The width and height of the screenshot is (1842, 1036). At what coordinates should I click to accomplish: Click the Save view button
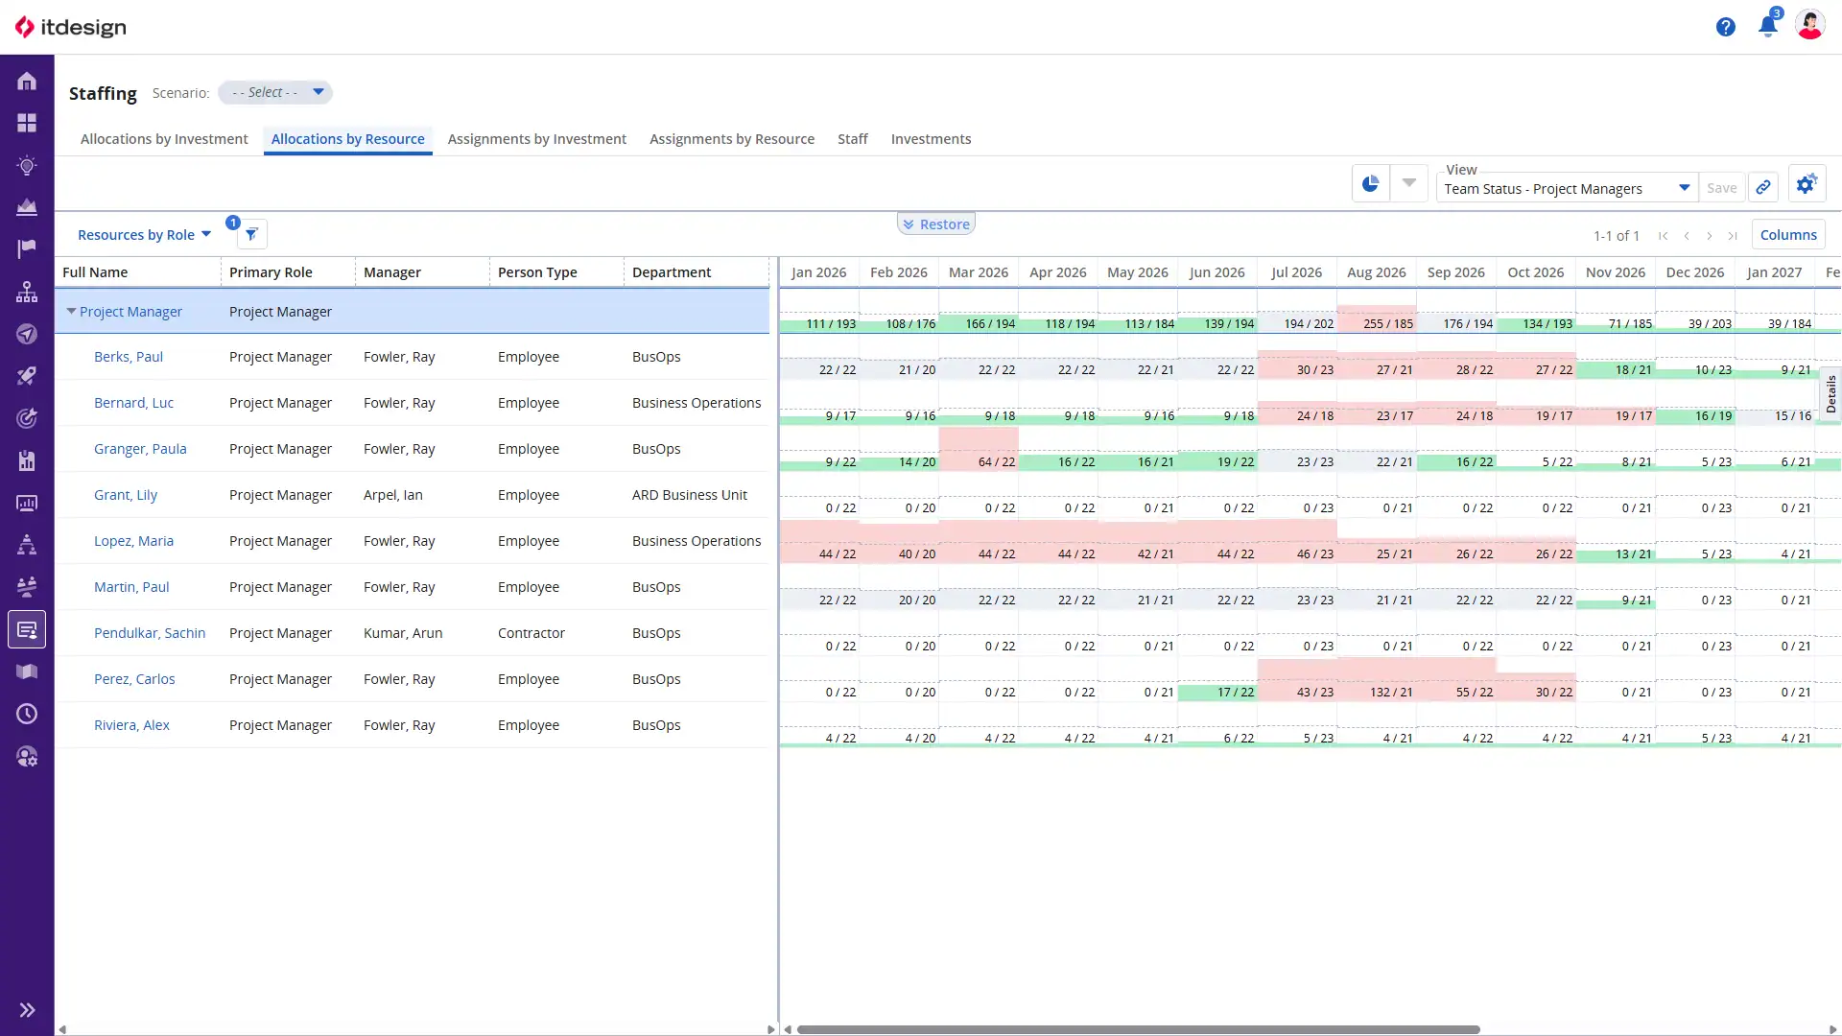(1721, 188)
